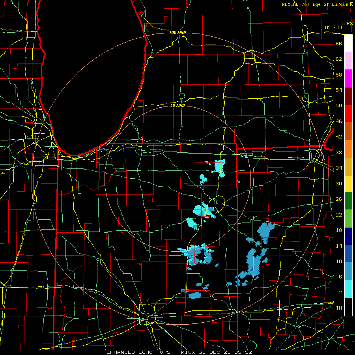
Task: Click the 'TH' threshold label in legend
Action: (x=339, y=308)
